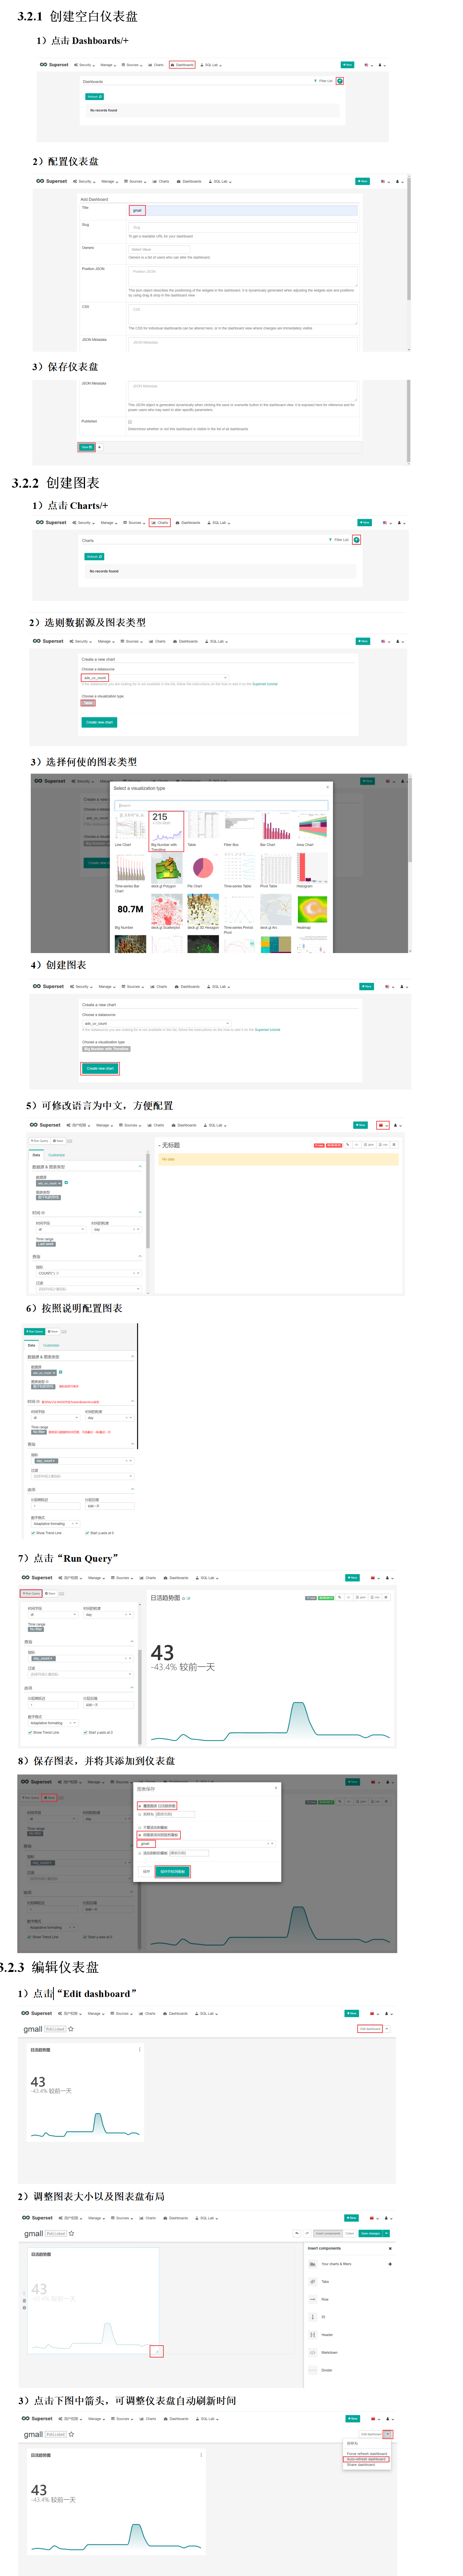
Task: Click Refresh button on the Dashboards list page
Action: [x=94, y=97]
